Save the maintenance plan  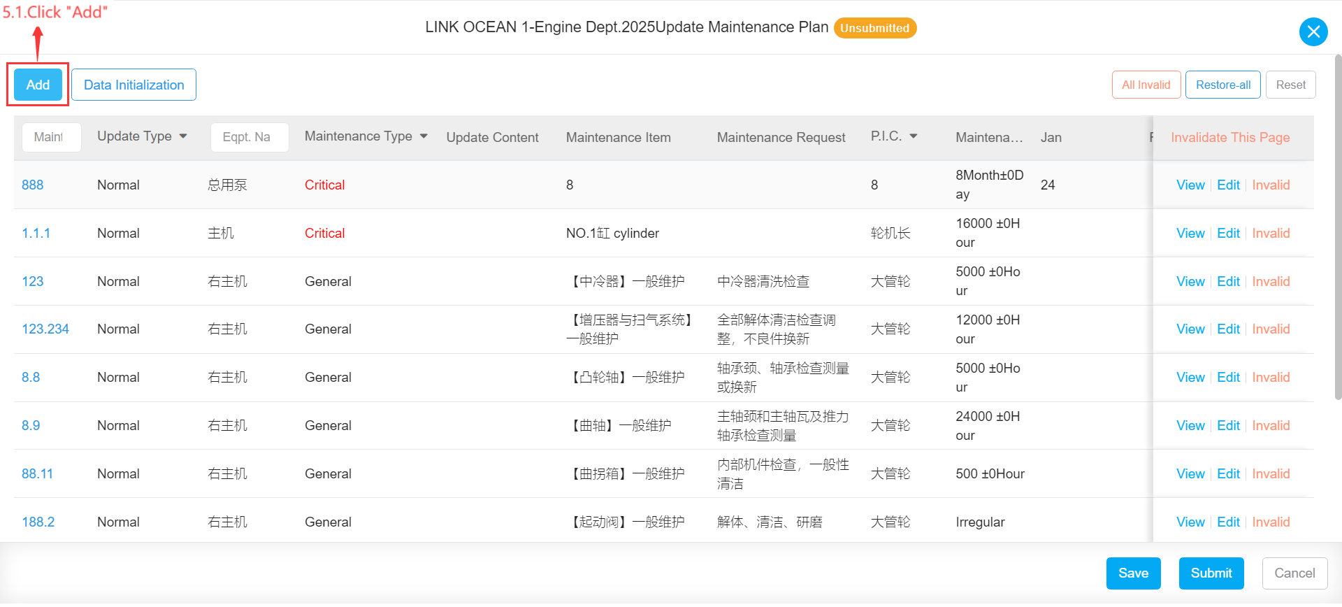coord(1133,573)
